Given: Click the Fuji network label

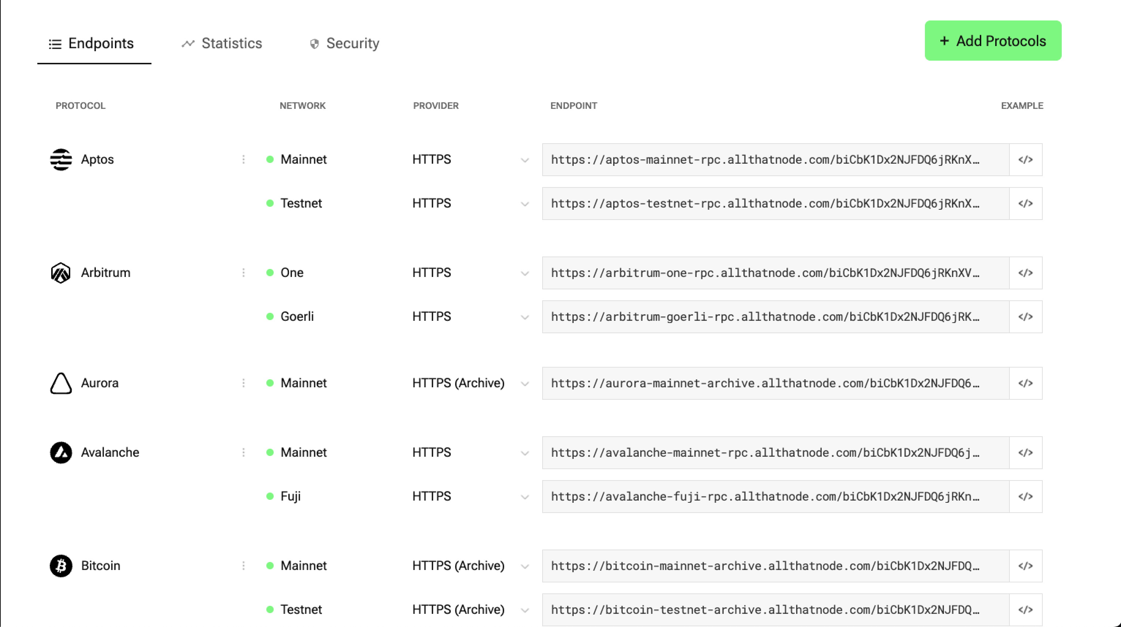Looking at the screenshot, I should [x=291, y=497].
